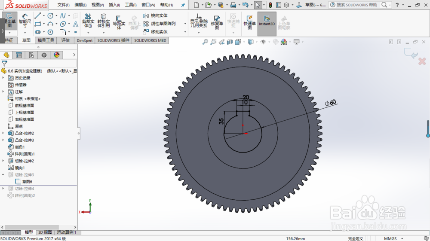
Task: Click the feature tree horizontal scrollbar
Action: pos(32,227)
